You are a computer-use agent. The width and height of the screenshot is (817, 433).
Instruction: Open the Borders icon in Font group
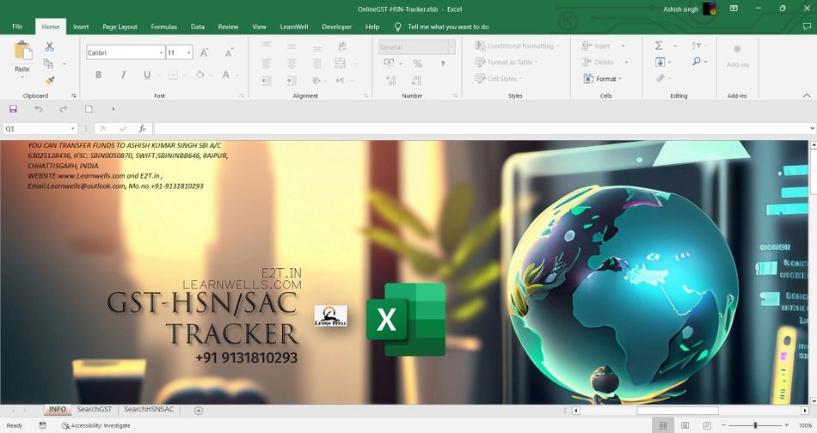tap(173, 75)
